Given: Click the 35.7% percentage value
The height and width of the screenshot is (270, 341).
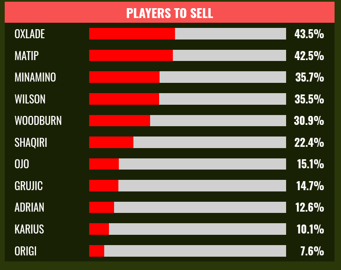Looking at the screenshot, I should [x=309, y=77].
